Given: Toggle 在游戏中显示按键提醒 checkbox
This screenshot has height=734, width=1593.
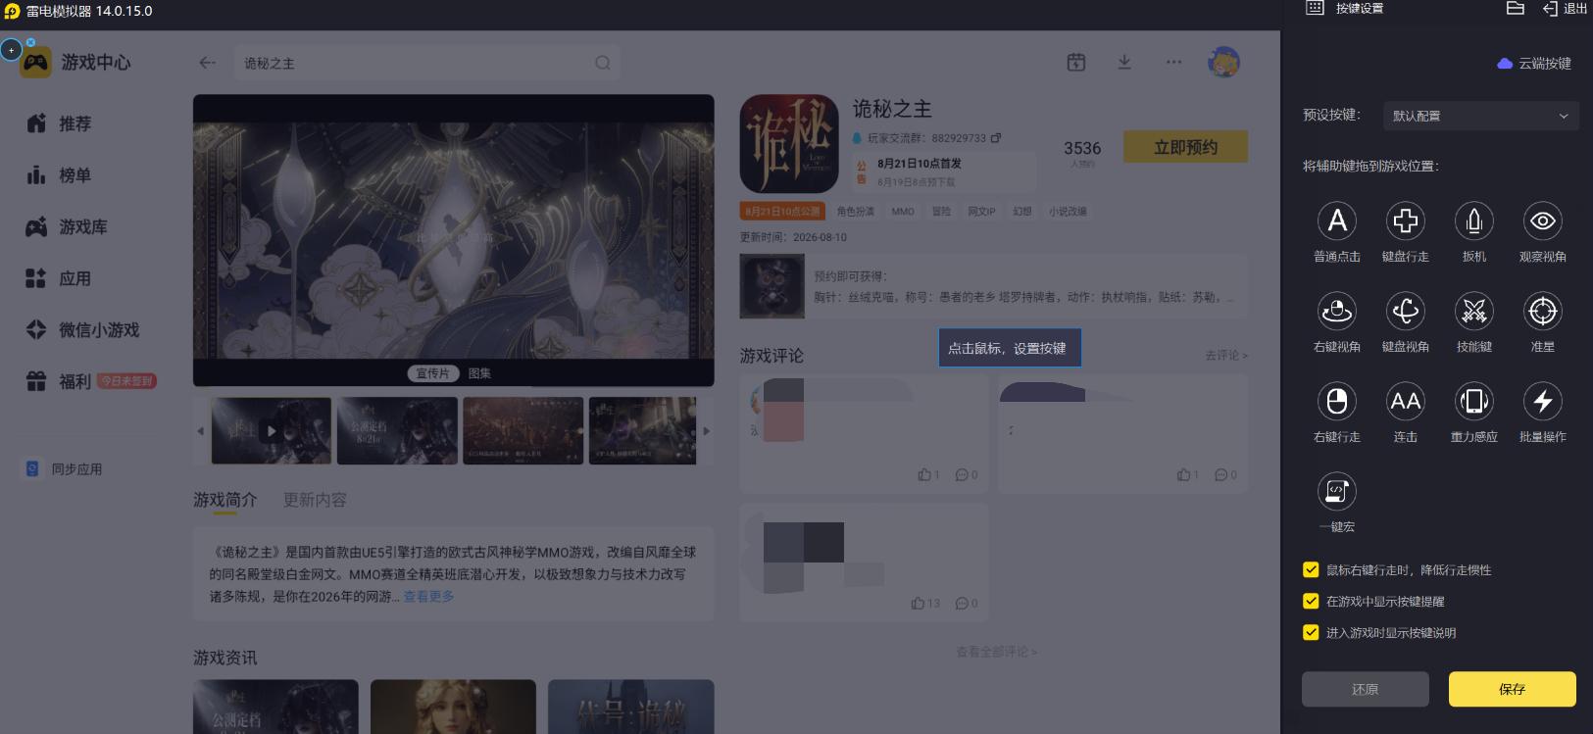Looking at the screenshot, I should [1311, 602].
